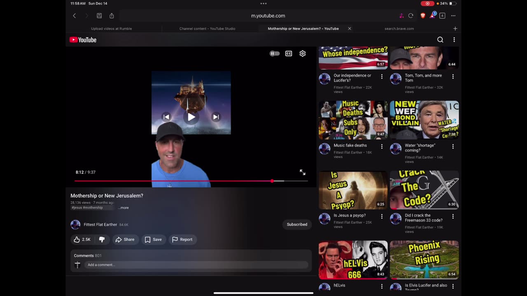This screenshot has width=527, height=296.
Task: Select the Mothership or New Jerusalem tab
Action: [303, 28]
